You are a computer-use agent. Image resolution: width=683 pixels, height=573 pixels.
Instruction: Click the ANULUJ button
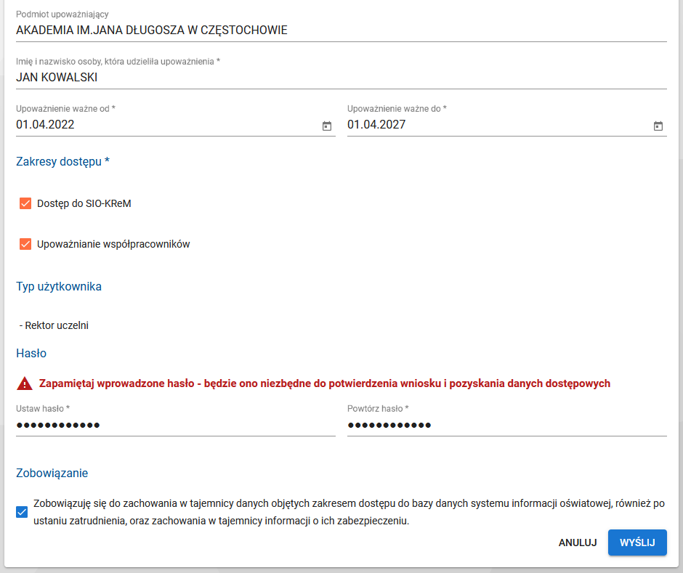click(578, 542)
